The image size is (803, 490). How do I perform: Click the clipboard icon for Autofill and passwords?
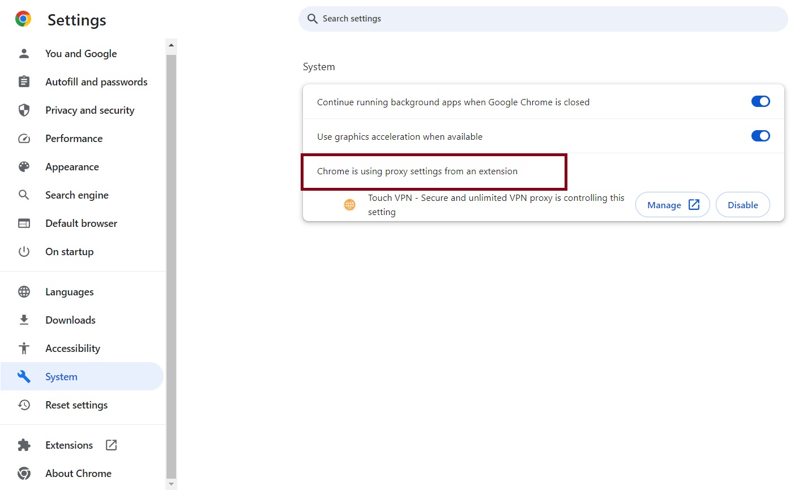(x=24, y=82)
